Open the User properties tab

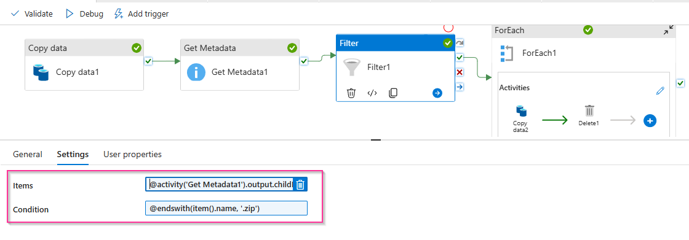pyautogui.click(x=132, y=155)
